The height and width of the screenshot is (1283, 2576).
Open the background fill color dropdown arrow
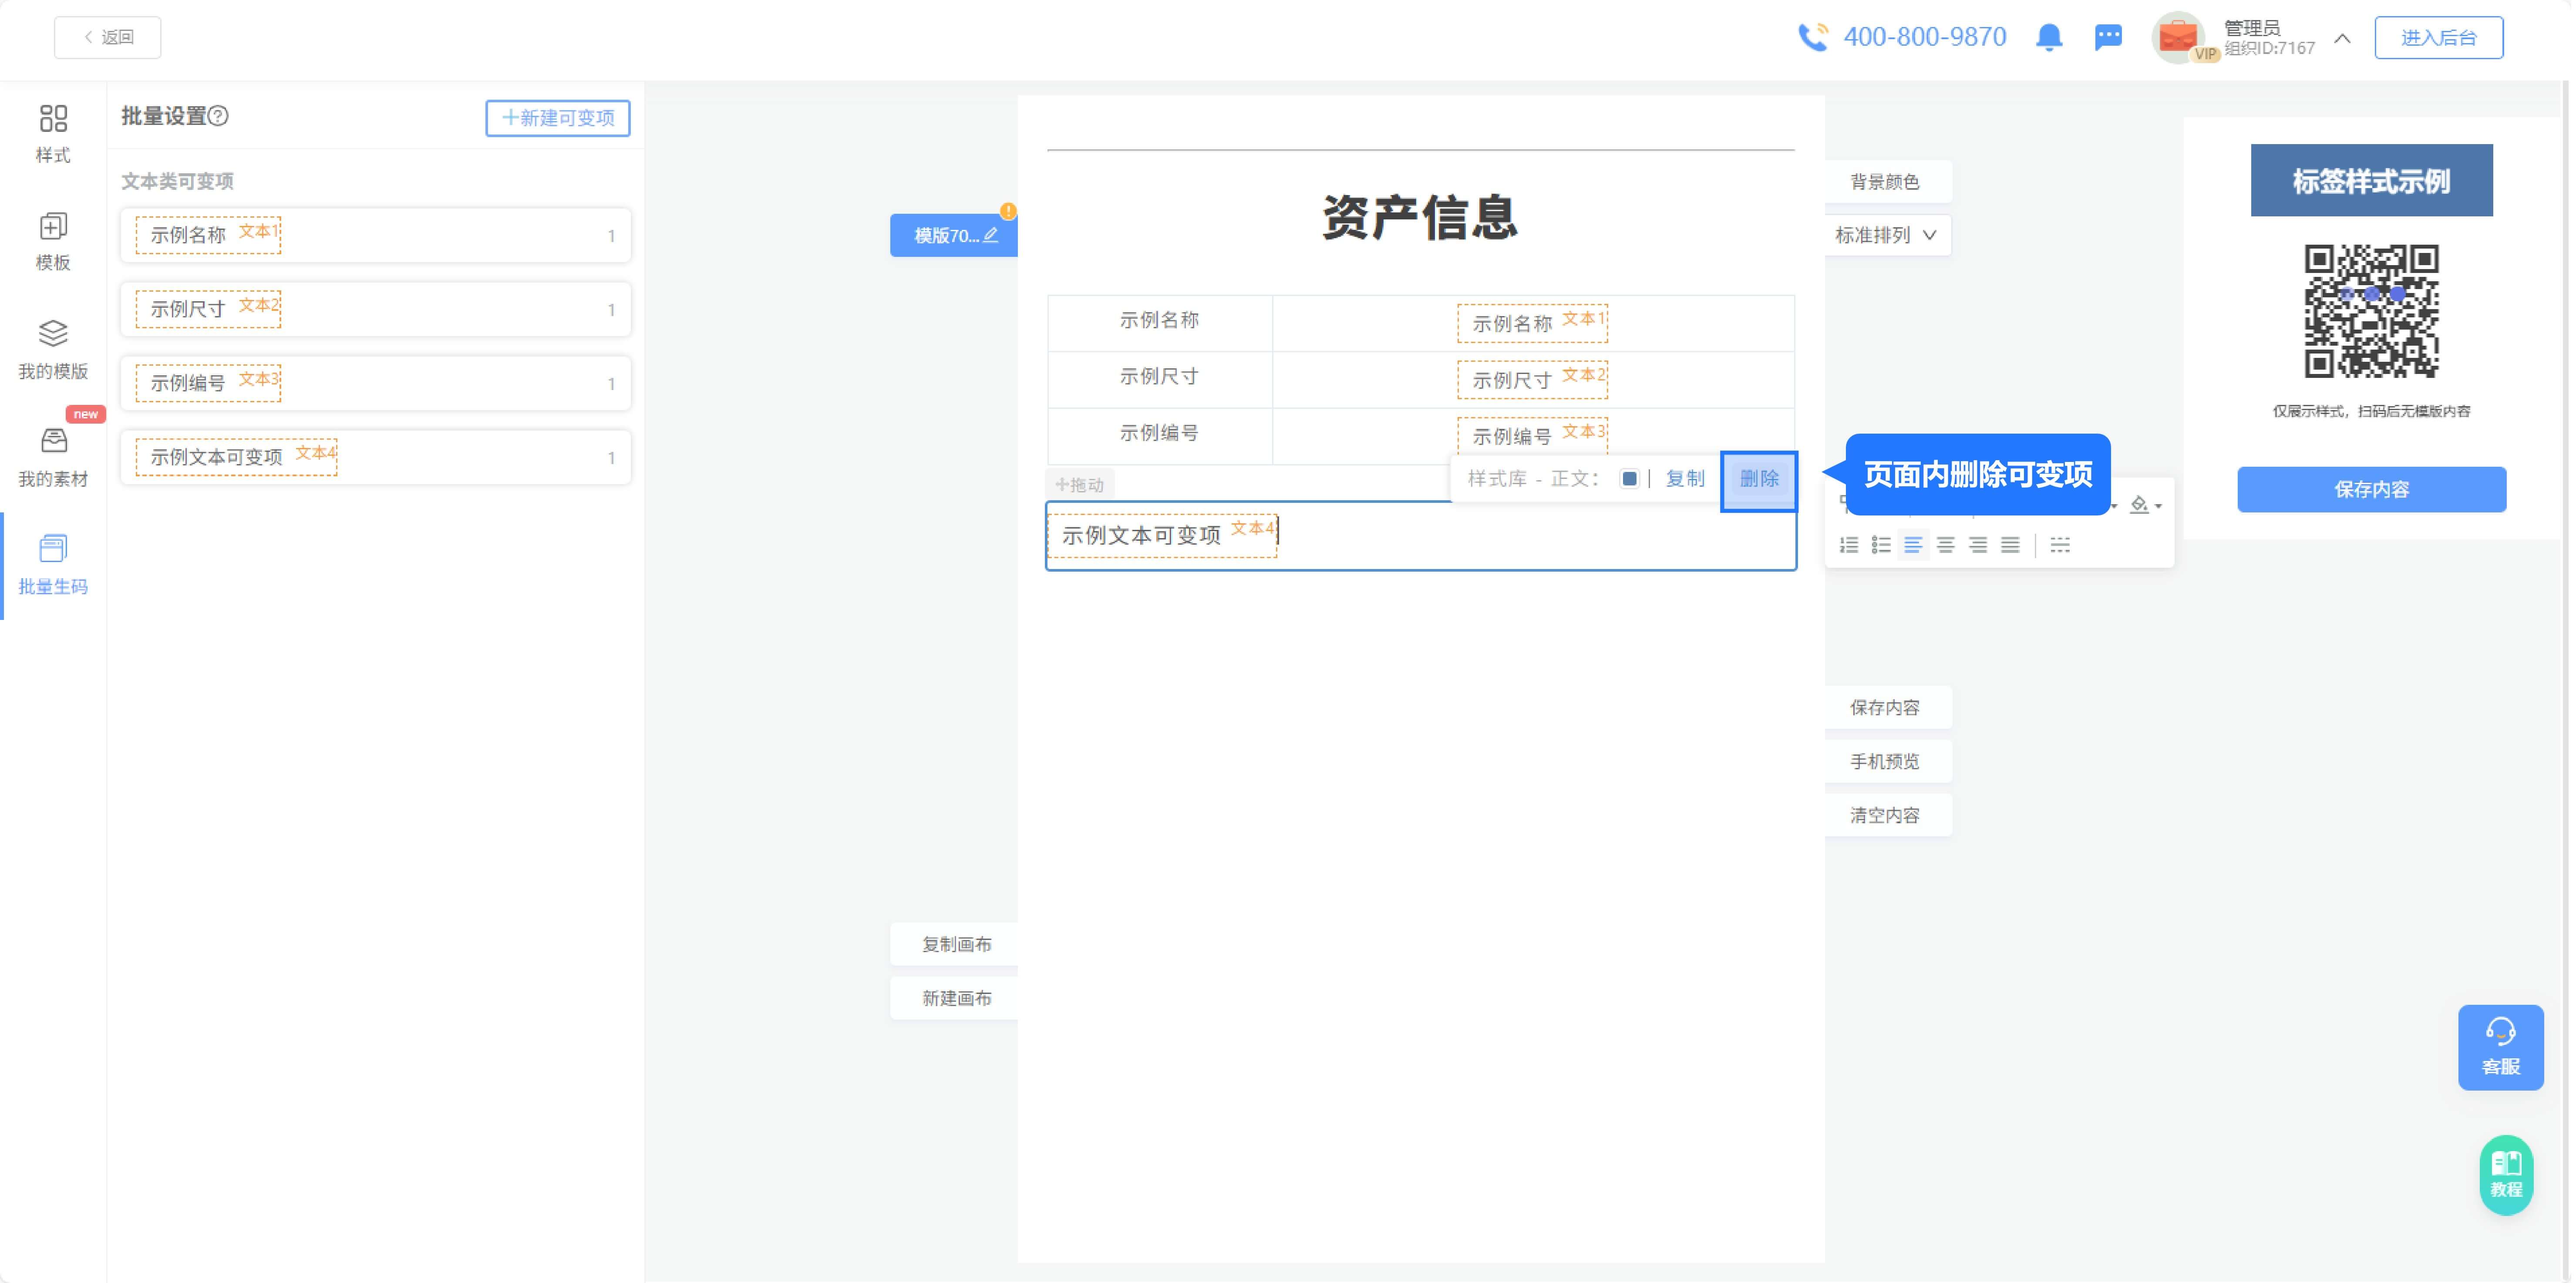(2158, 505)
